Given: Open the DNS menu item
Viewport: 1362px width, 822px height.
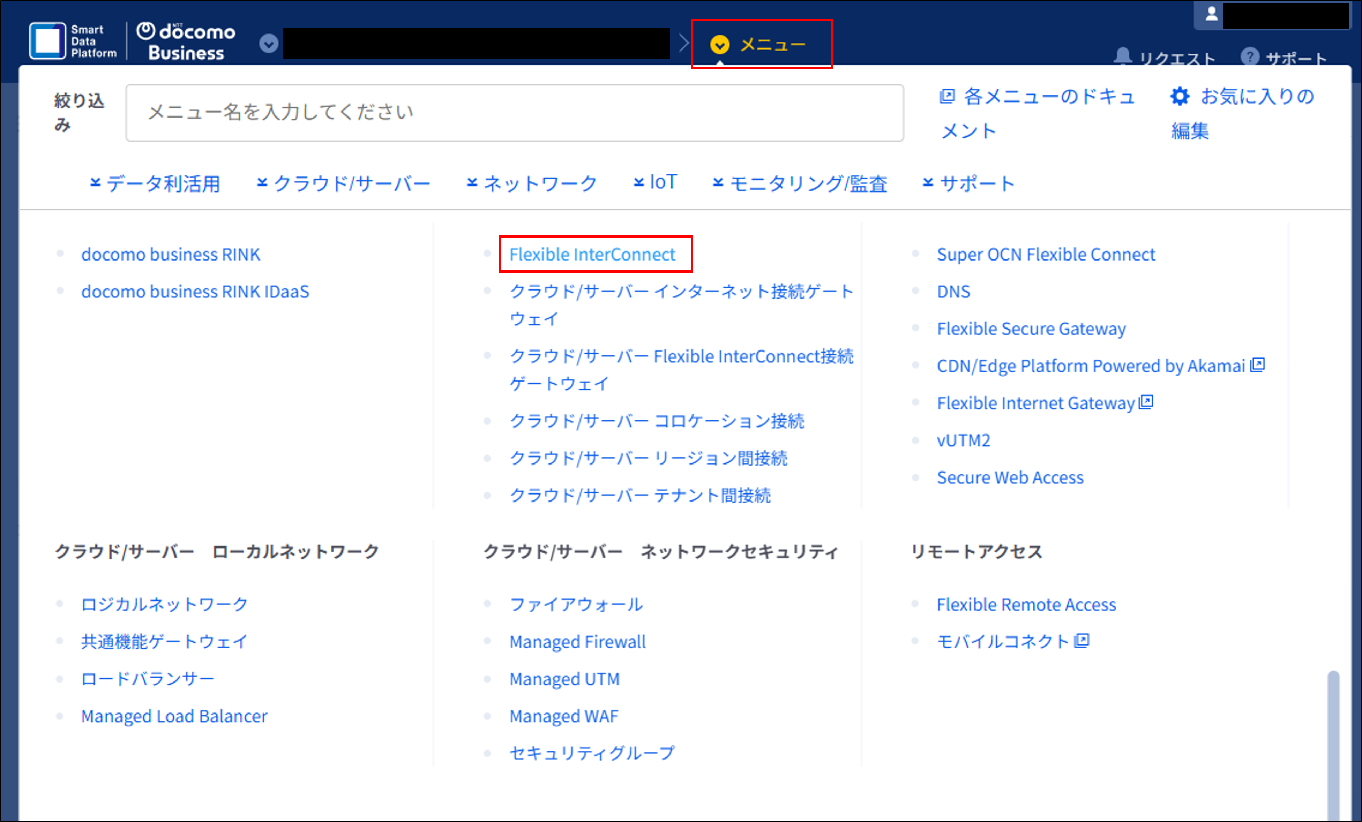Looking at the screenshot, I should (x=953, y=291).
